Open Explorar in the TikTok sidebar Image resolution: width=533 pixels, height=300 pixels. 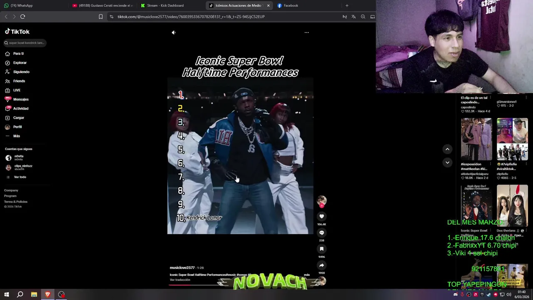pyautogui.click(x=16, y=63)
